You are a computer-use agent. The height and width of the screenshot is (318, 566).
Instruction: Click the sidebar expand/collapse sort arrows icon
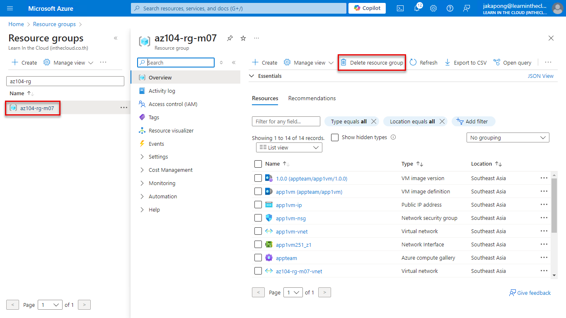(221, 63)
